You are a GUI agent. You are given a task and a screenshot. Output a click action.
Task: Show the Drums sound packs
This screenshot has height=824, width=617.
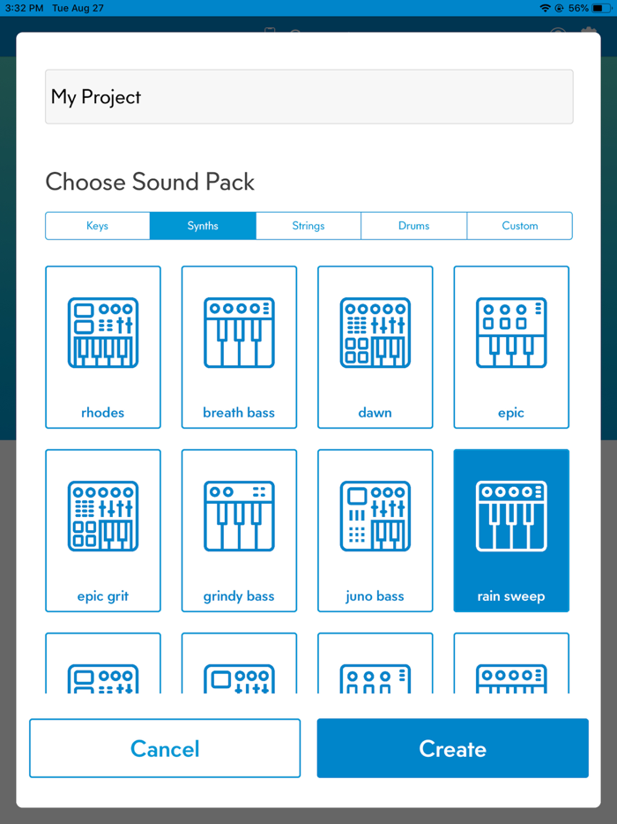(413, 226)
